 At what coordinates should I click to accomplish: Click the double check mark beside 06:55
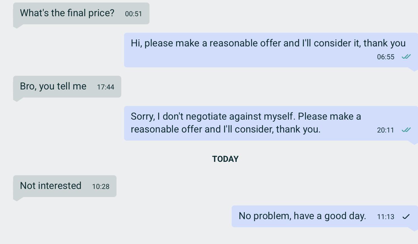(406, 57)
